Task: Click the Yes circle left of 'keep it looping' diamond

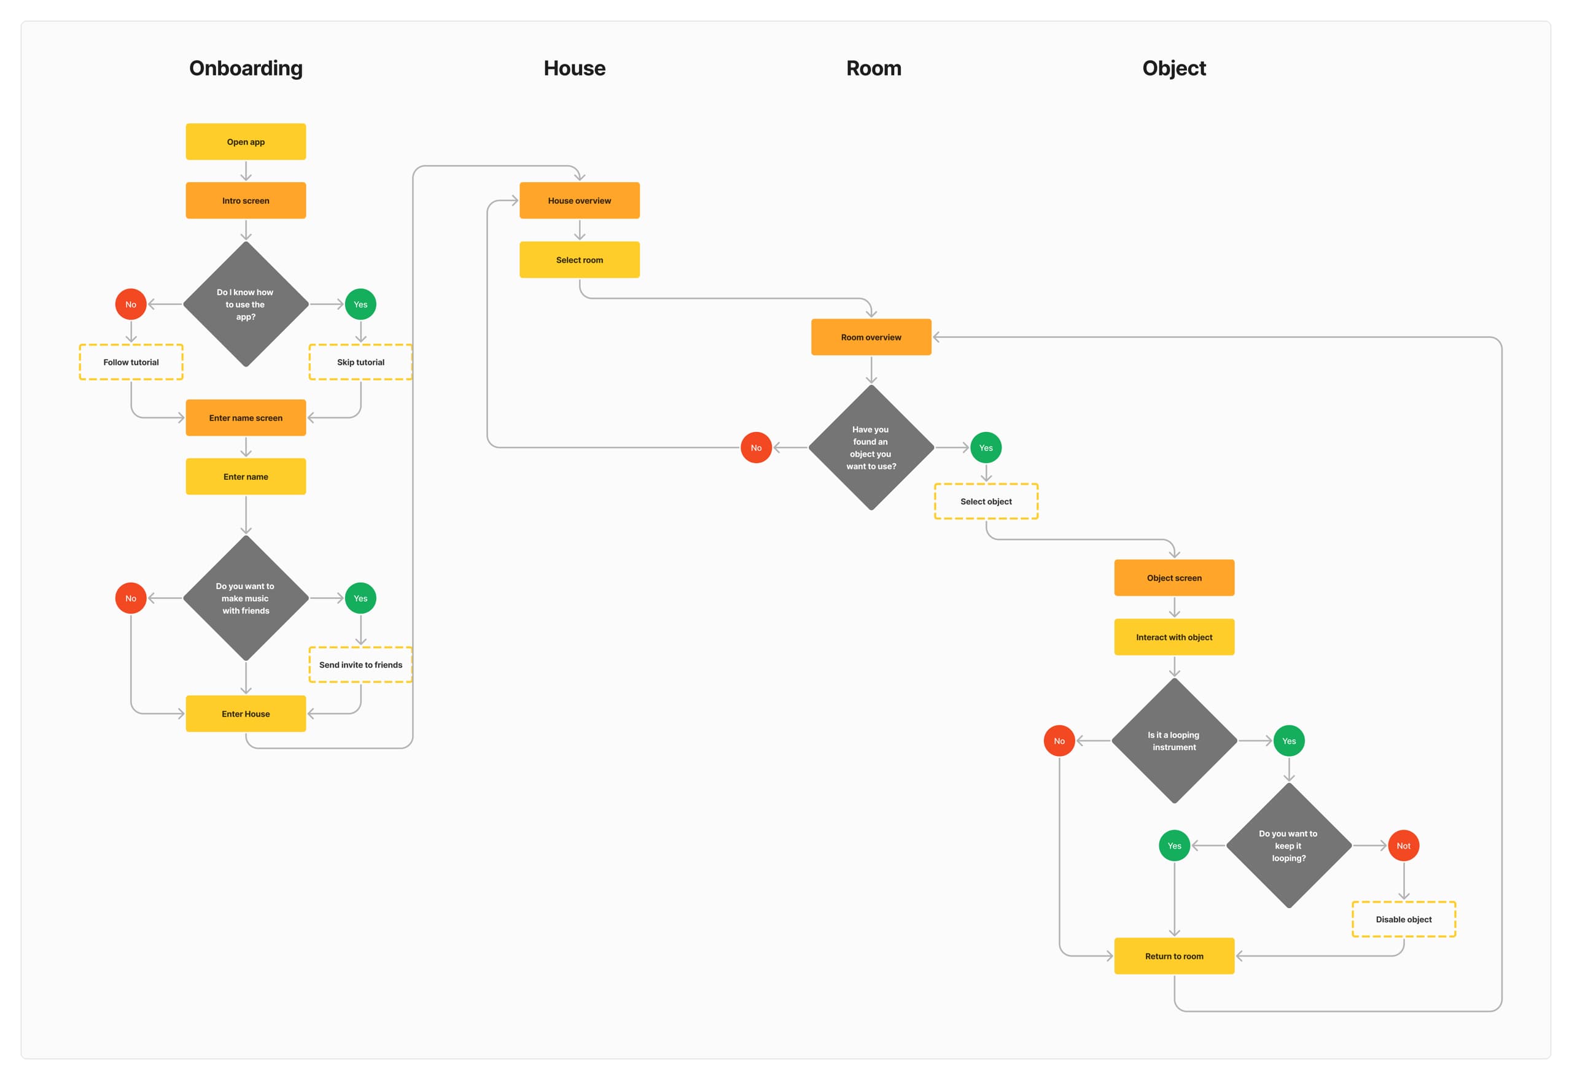Action: point(1174,845)
